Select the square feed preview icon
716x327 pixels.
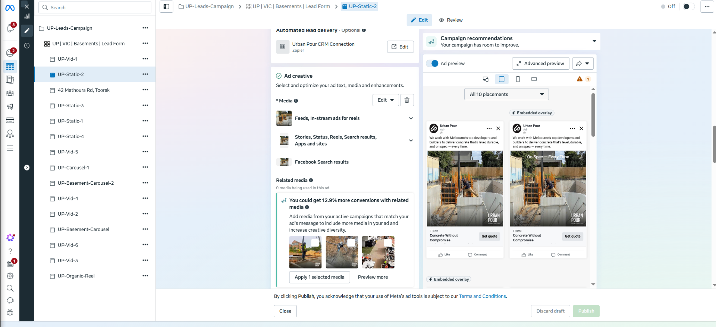502,79
